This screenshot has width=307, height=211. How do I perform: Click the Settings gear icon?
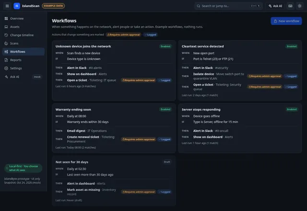(x=6, y=68)
